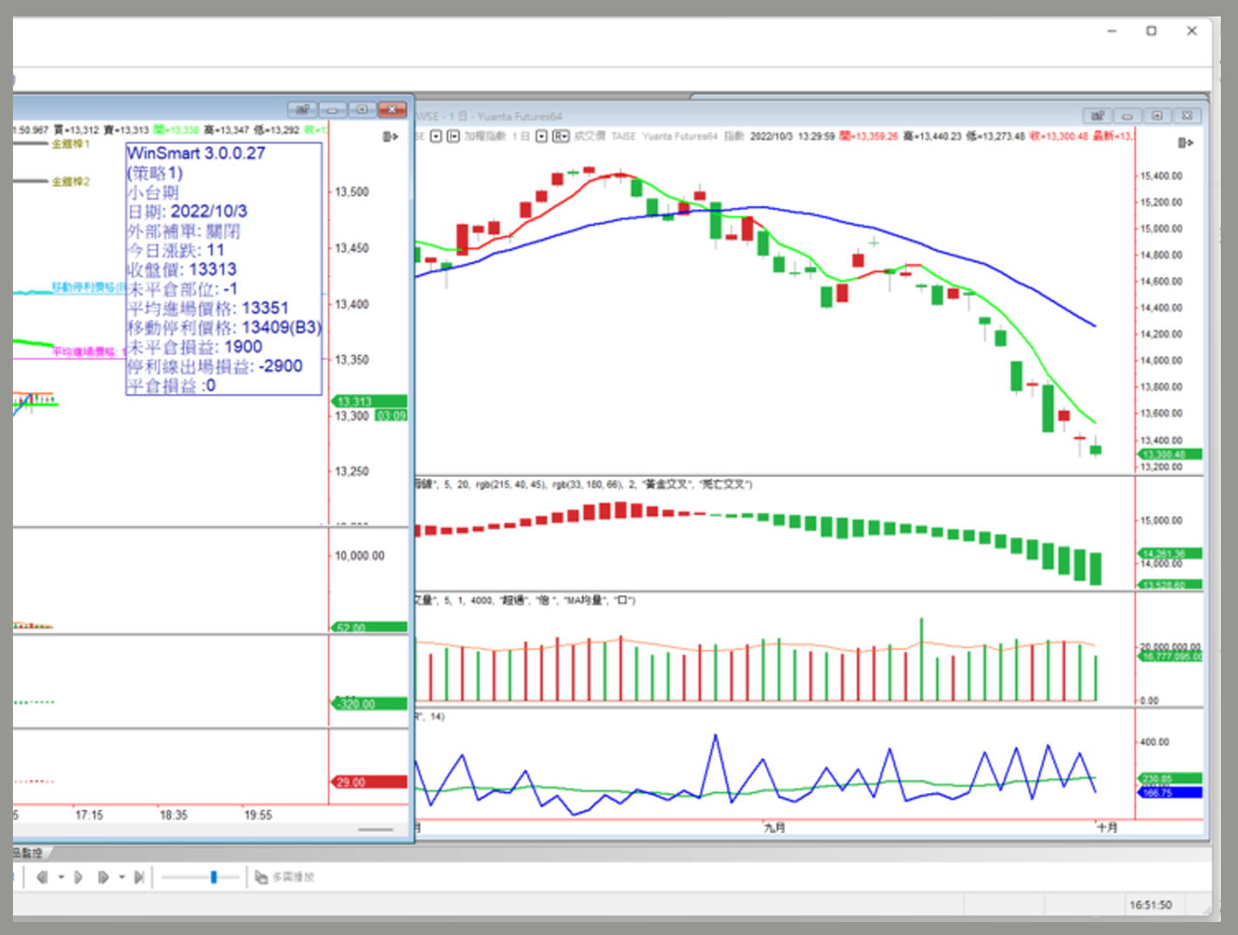This screenshot has height=935, width=1238.
Task: Open the 1日 period dropdown arrow in Yuanta chart
Action: (541, 136)
